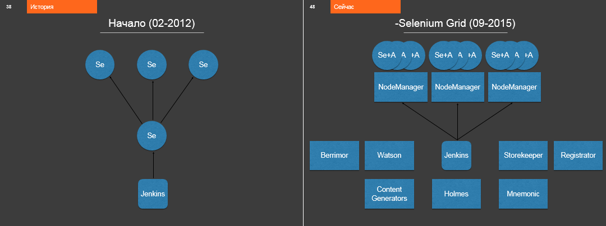Image resolution: width=606 pixels, height=226 pixels.
Task: Select the -Selenium Grid (09-2015) slide title
Action: 455,23
